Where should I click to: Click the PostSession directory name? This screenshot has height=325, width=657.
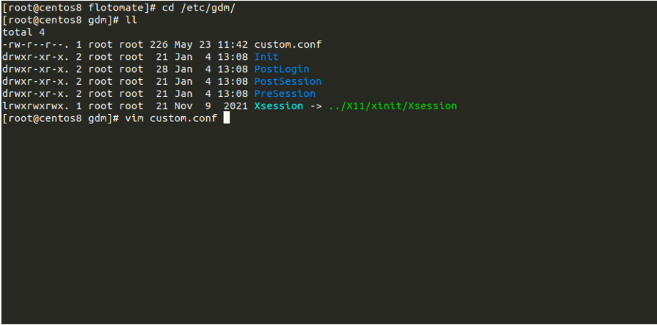click(x=287, y=81)
